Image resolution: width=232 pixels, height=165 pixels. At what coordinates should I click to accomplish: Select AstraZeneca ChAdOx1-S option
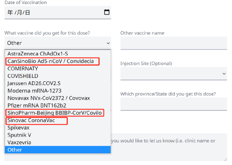tap(58, 54)
